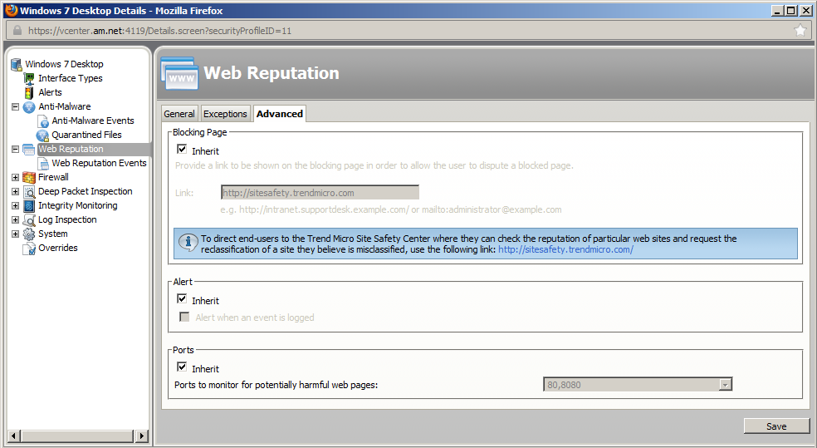
Task: Click the Log Inspection magnifier icon
Action: coord(29,219)
